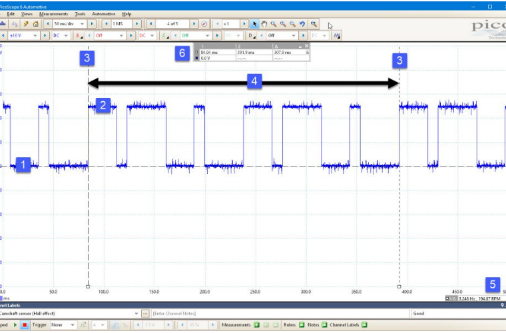Click the ruler lock icon in legend
Image resolution: width=506 pixels, height=333 pixels.
pyautogui.click(x=307, y=52)
